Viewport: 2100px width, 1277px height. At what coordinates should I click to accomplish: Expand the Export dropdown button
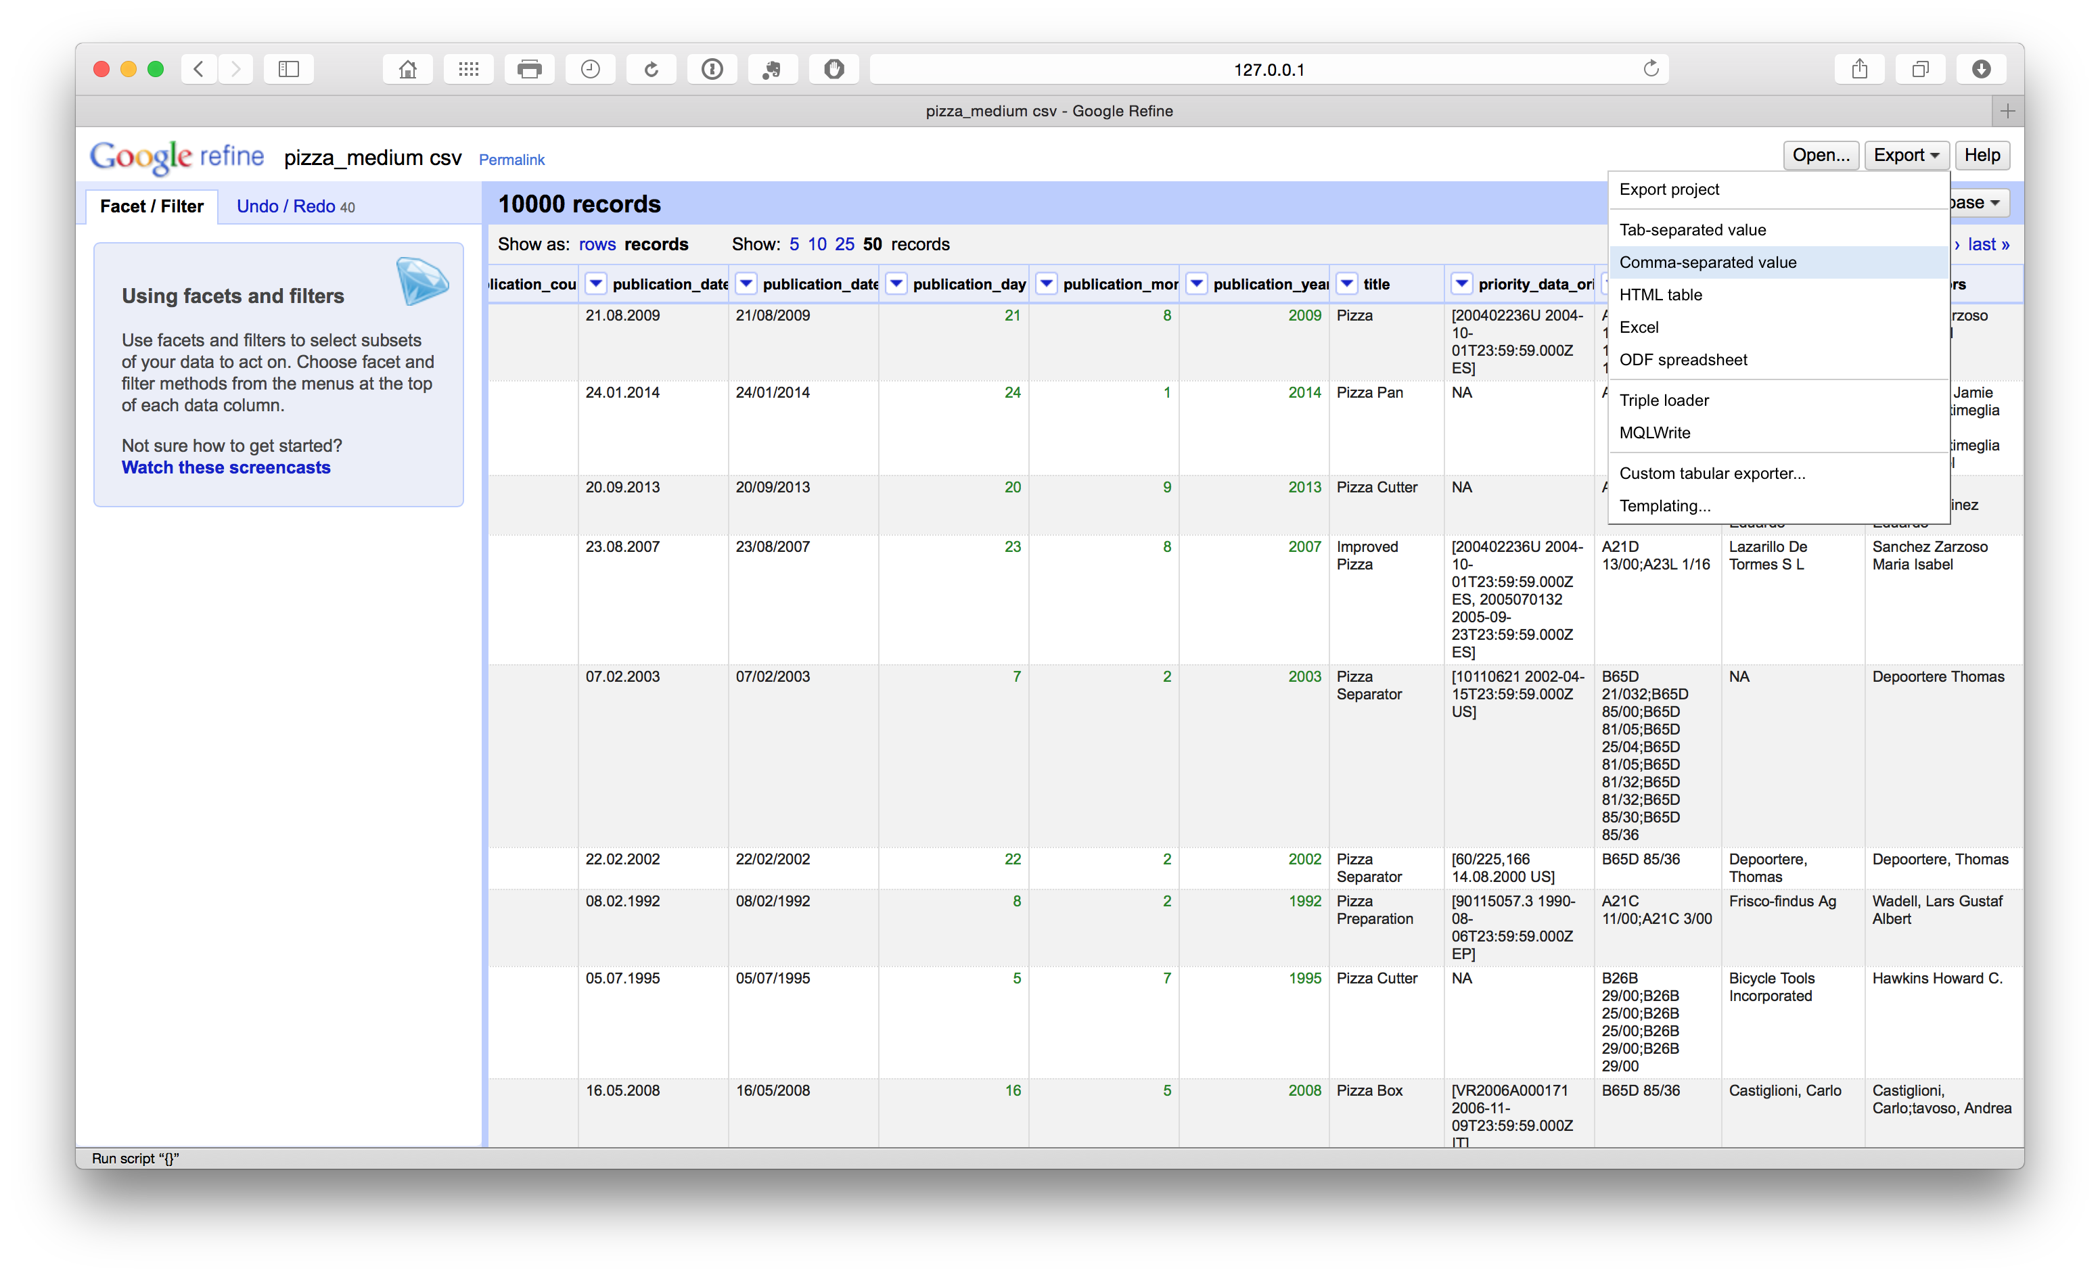pyautogui.click(x=1906, y=155)
